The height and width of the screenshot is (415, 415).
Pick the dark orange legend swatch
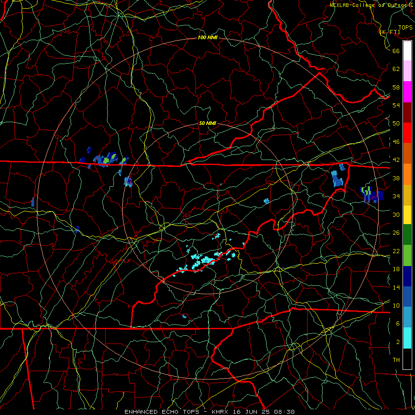(407, 153)
